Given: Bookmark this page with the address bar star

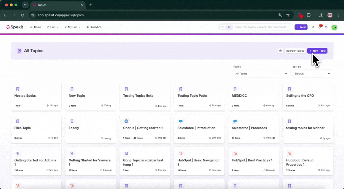Looking at the screenshot, I should click(x=288, y=15).
